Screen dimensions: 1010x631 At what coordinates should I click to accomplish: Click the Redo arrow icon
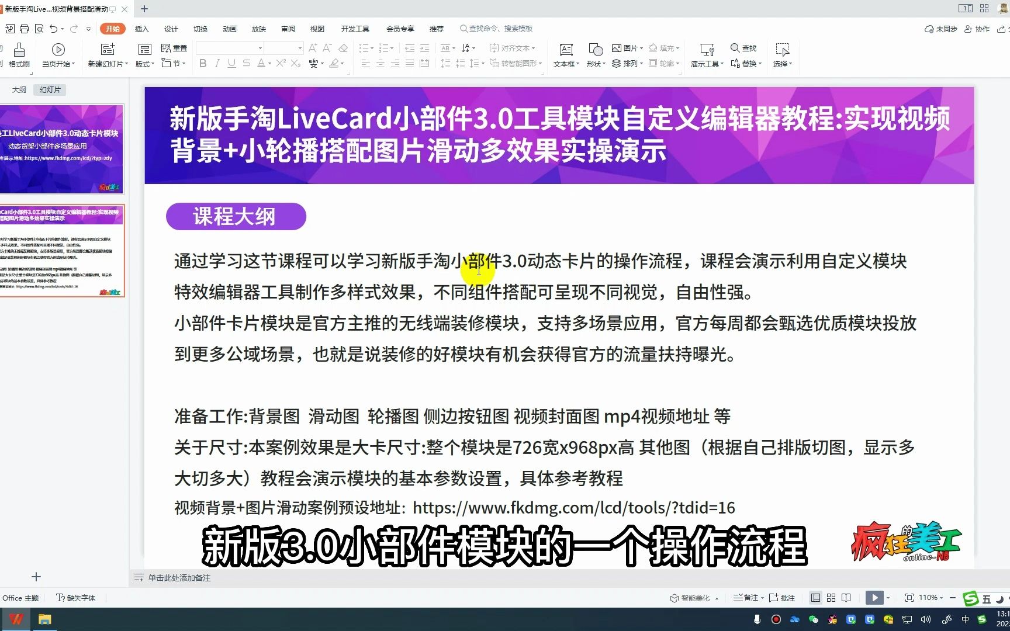coord(74,29)
